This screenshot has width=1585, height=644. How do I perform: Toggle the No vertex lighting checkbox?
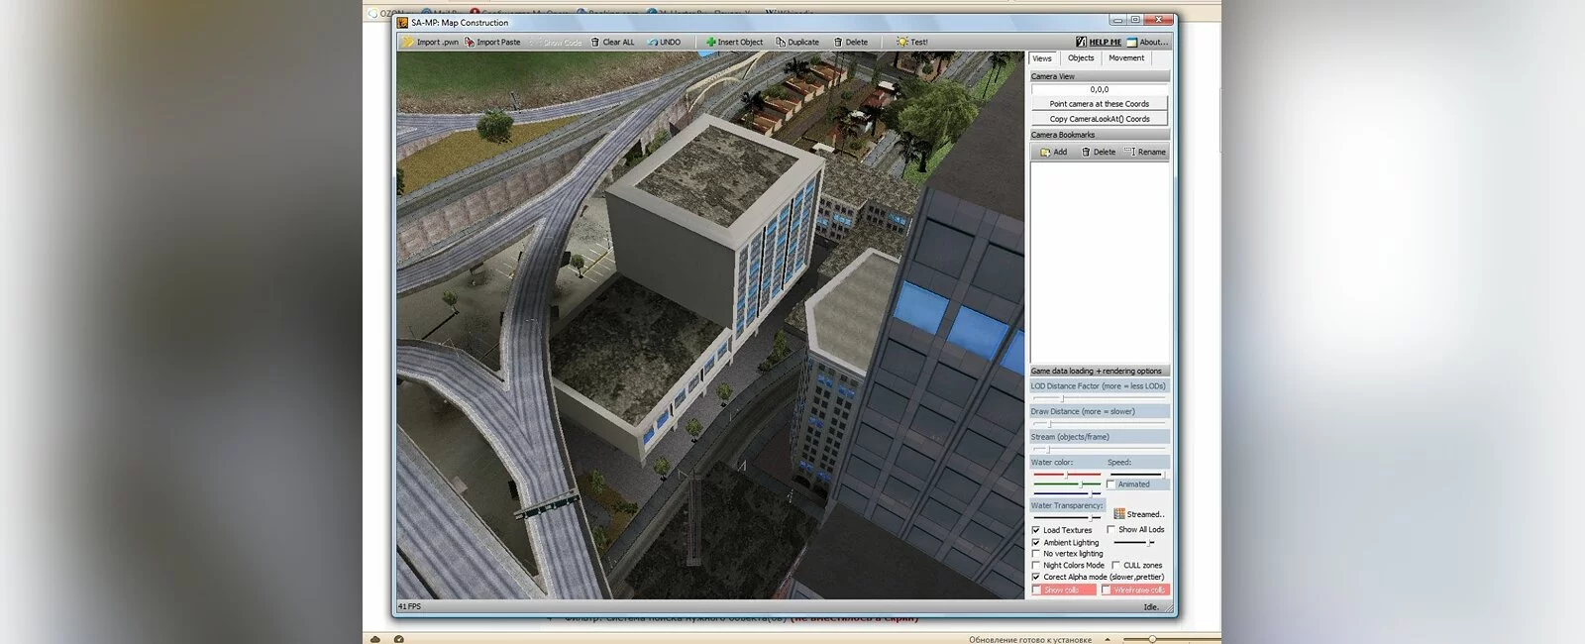coord(1036,554)
